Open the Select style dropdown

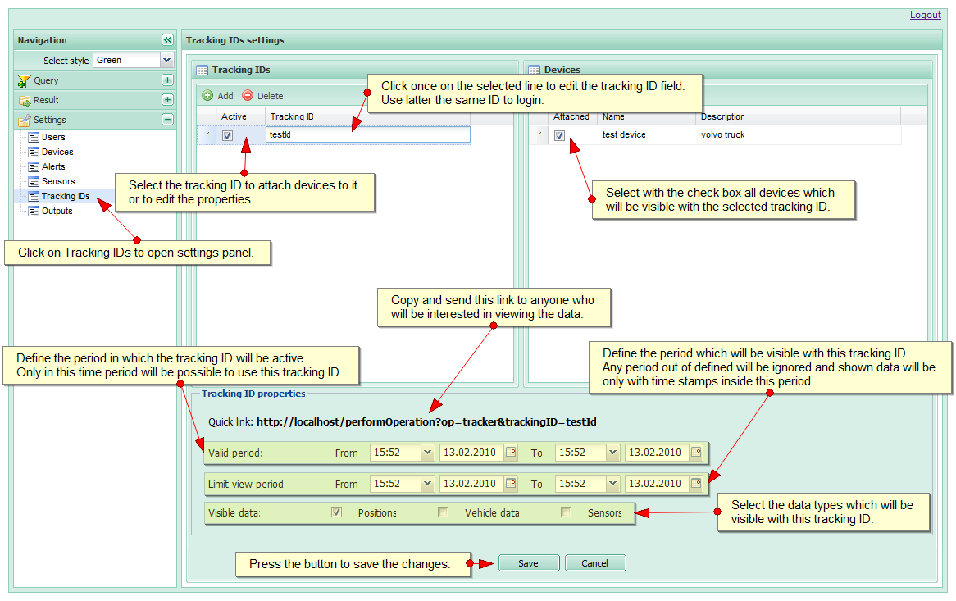click(x=166, y=61)
